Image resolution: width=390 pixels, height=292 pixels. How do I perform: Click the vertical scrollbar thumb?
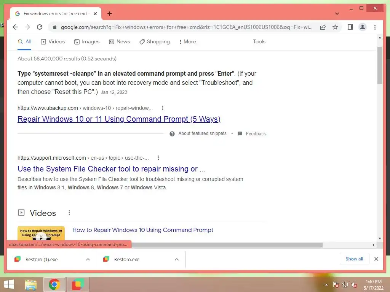click(380, 65)
